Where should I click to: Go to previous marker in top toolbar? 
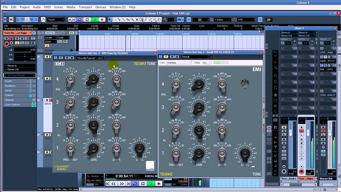coord(70,20)
